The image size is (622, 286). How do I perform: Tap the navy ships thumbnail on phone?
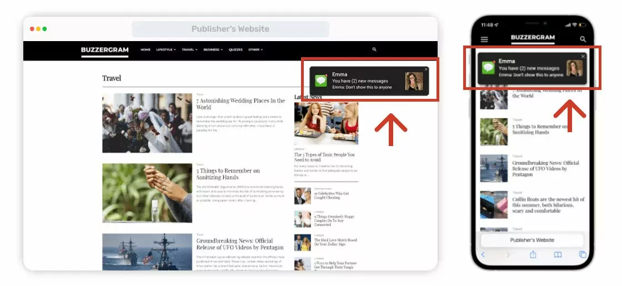(x=494, y=169)
